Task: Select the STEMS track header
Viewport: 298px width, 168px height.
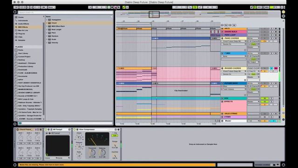Action: pyautogui.click(x=234, y=117)
